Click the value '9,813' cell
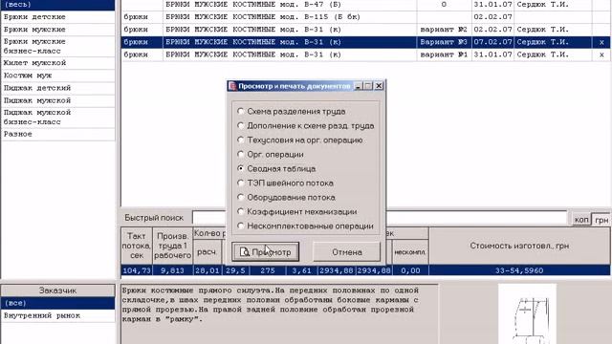The width and height of the screenshot is (612, 344). [172, 270]
